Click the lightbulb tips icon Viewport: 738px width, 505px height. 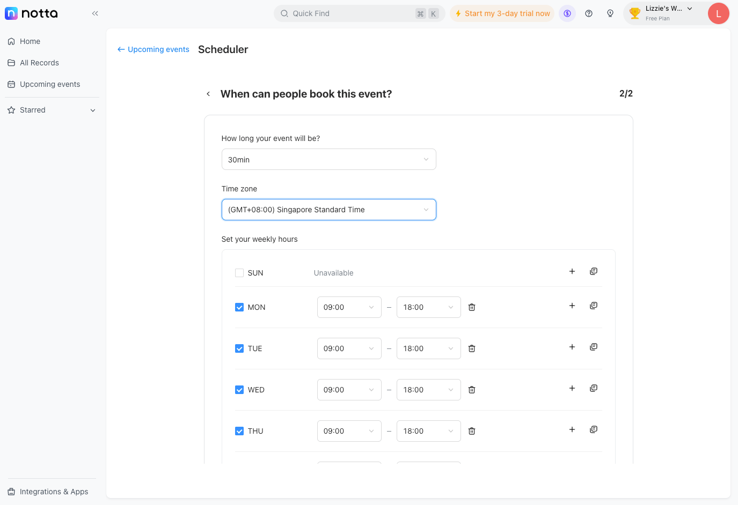tap(610, 13)
